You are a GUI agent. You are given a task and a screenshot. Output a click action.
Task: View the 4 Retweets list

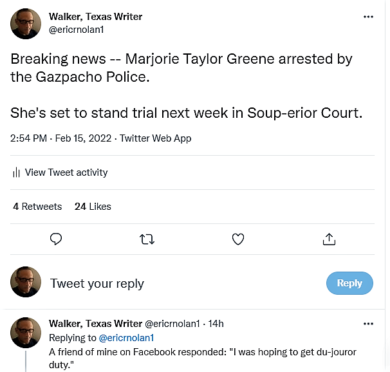pyautogui.click(x=37, y=207)
